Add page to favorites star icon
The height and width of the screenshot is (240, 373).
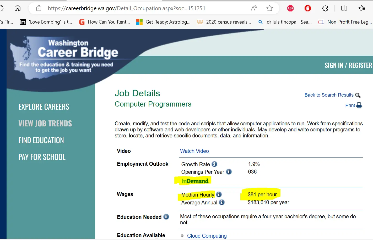coord(269,8)
